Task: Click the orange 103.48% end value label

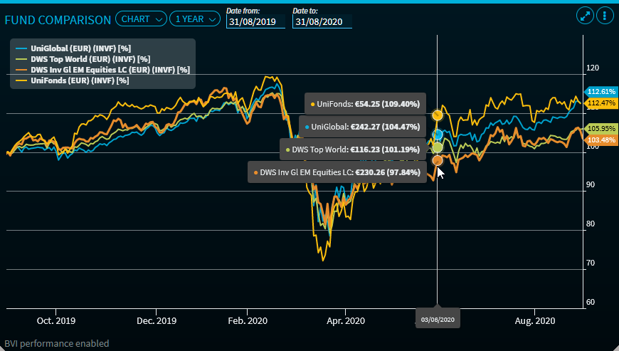Action: click(599, 140)
